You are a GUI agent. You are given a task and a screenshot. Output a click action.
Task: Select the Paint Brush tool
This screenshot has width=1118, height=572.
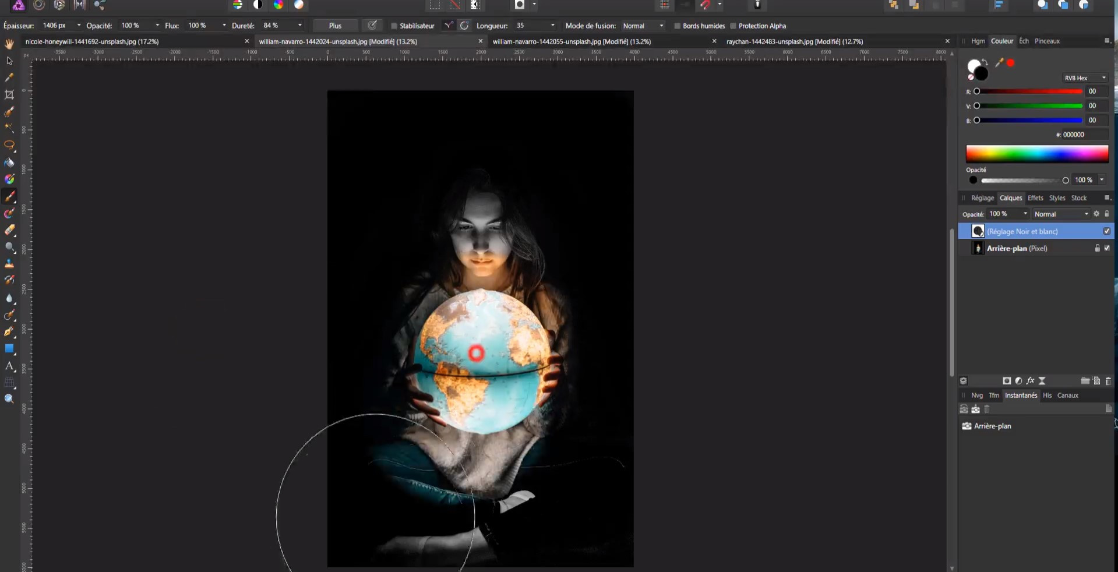click(x=9, y=196)
